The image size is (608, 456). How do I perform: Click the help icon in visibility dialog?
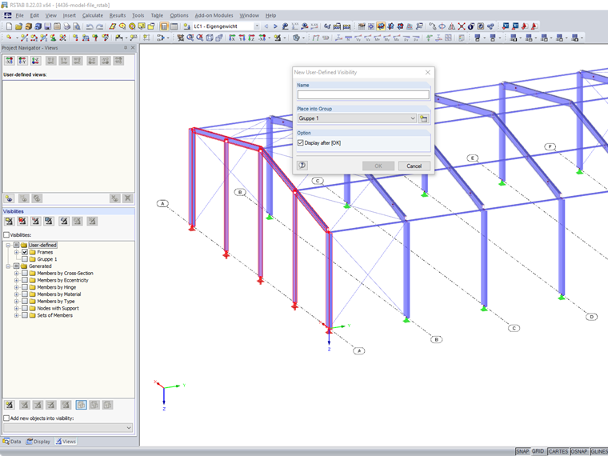(302, 166)
